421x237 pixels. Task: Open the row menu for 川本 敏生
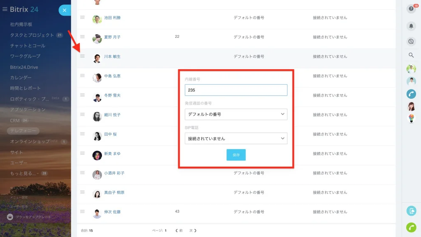82,56
